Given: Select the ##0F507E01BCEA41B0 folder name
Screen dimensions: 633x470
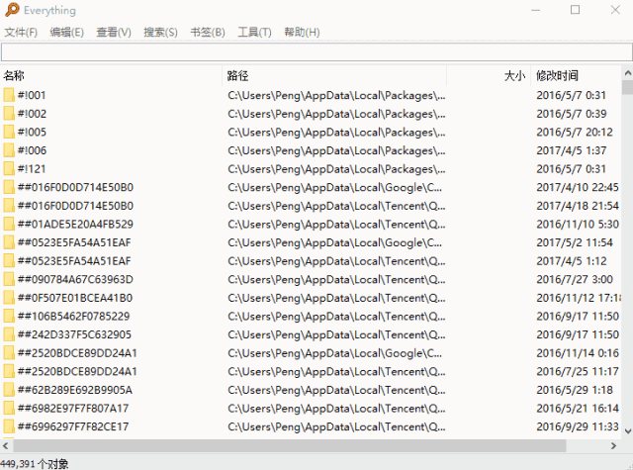Looking at the screenshot, I should (75, 298).
